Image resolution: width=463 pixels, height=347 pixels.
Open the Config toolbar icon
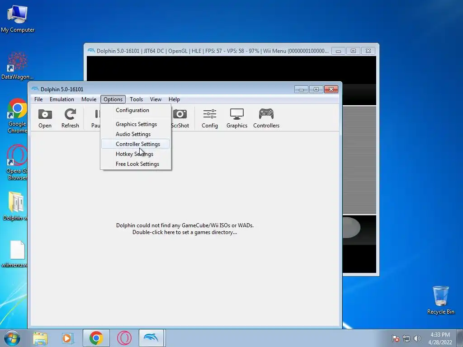(x=210, y=118)
